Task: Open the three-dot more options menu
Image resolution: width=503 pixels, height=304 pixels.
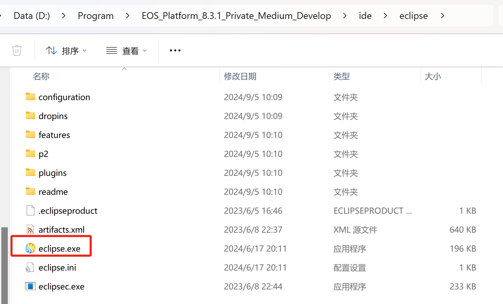Action: pos(175,51)
